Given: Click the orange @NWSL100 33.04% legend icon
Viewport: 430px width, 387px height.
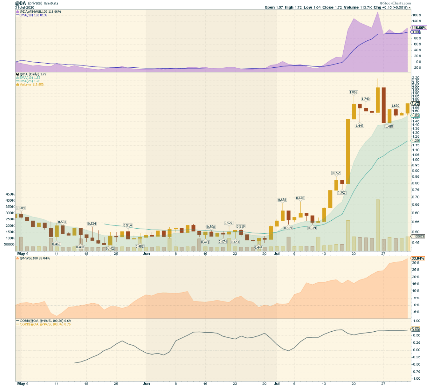Looking at the screenshot, I should [17, 258].
